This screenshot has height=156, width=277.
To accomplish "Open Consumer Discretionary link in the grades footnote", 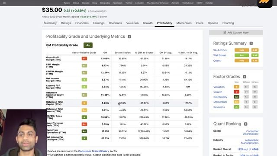I will [93, 151].
